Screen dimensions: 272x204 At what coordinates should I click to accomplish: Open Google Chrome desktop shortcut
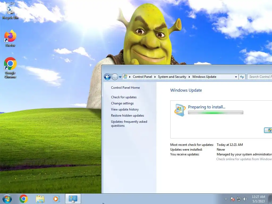[10, 68]
